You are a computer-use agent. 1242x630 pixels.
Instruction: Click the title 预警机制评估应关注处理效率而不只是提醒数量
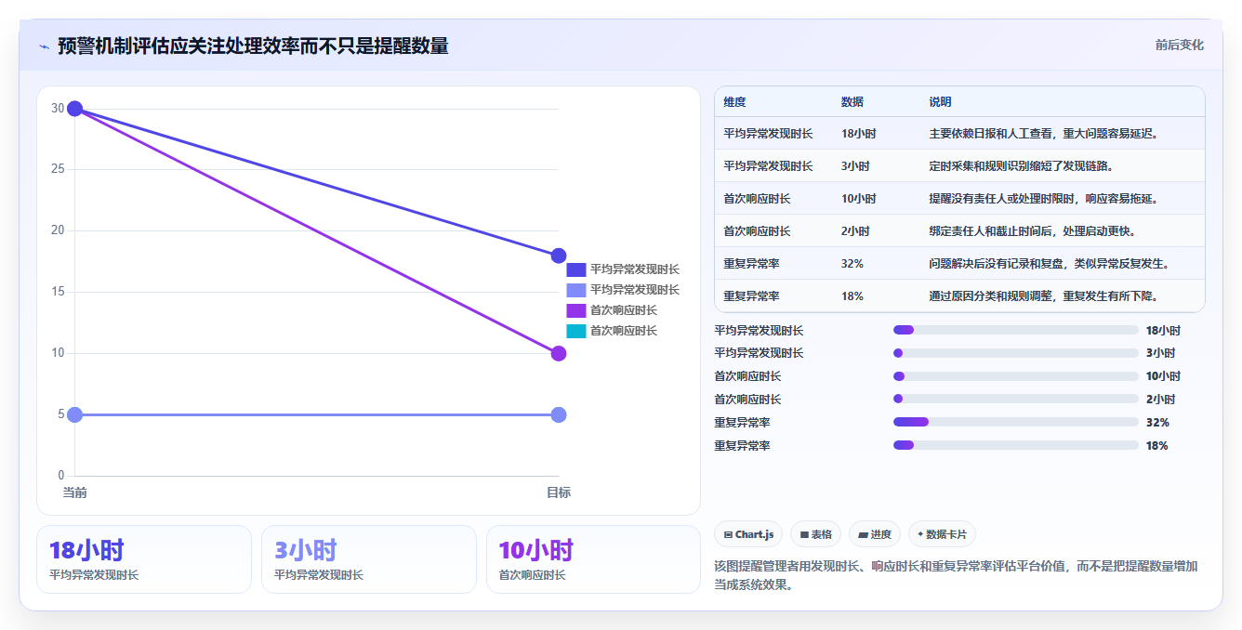(x=253, y=46)
